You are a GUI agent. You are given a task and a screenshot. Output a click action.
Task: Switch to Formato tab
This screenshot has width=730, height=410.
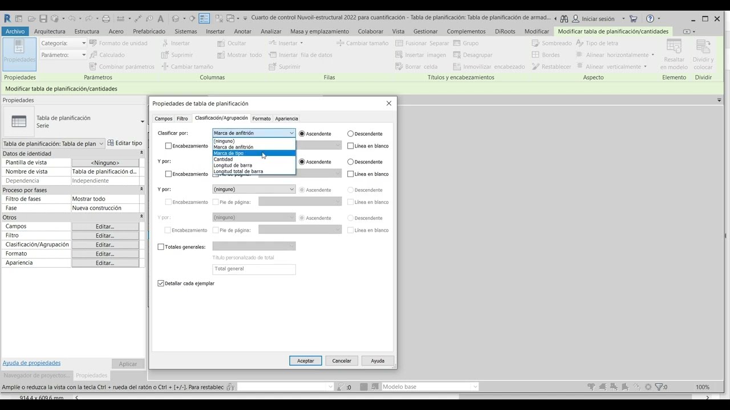(x=262, y=118)
